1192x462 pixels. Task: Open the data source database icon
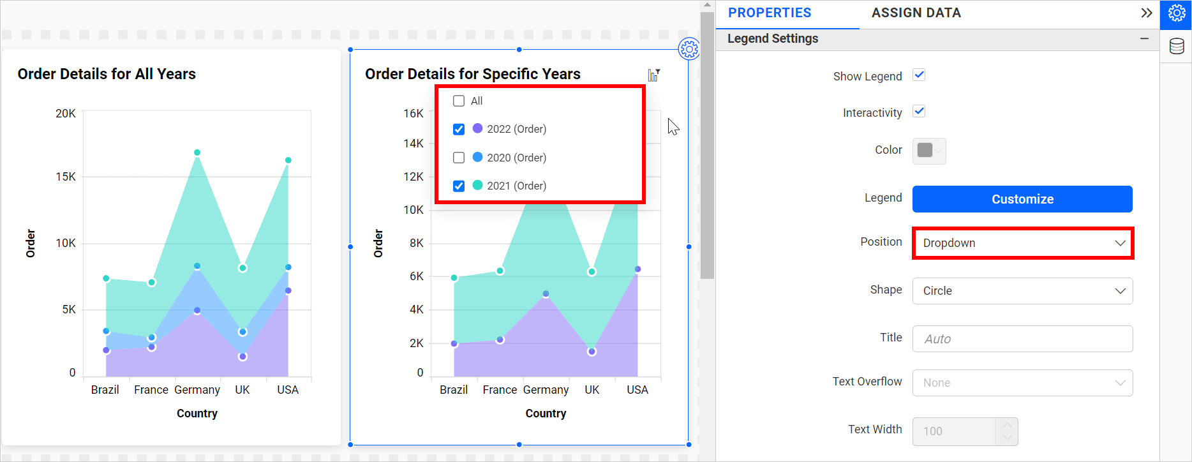(x=1176, y=46)
